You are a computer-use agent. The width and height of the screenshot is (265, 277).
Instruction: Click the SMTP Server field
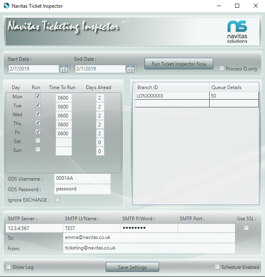point(34,228)
